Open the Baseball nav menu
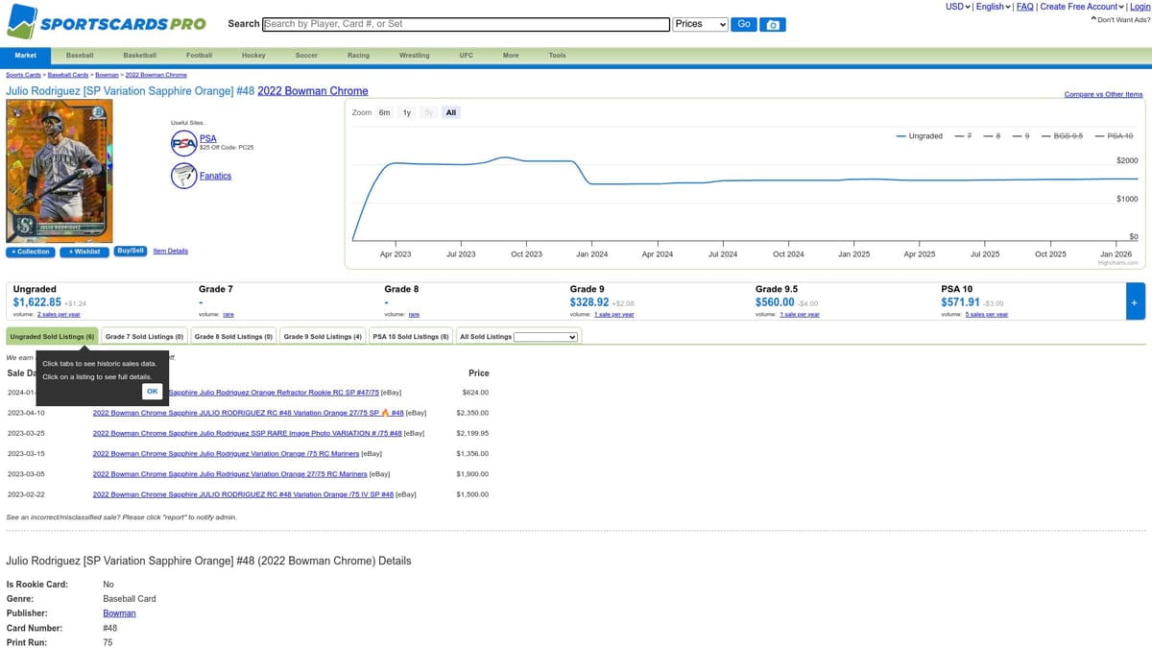Image resolution: width=1152 pixels, height=648 pixels. click(80, 55)
